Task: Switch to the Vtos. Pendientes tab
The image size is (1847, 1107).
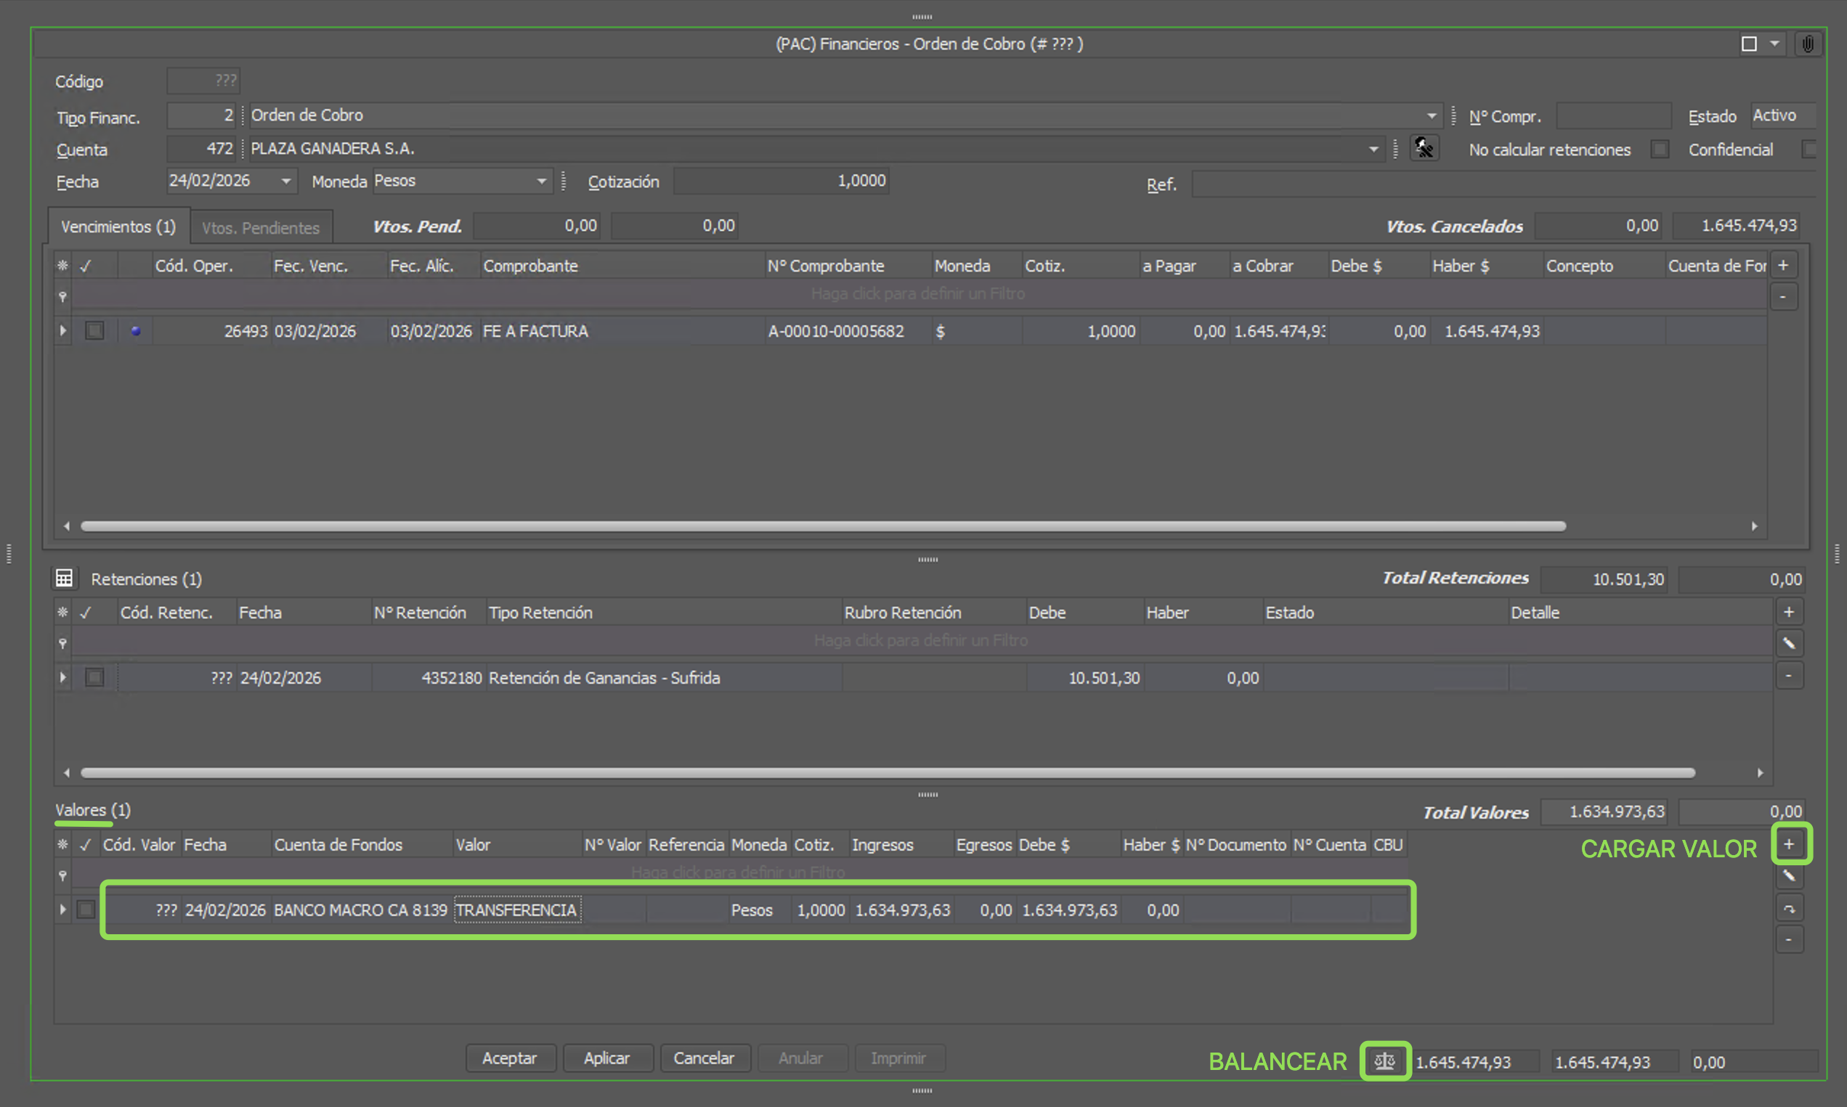Action: pos(261,227)
